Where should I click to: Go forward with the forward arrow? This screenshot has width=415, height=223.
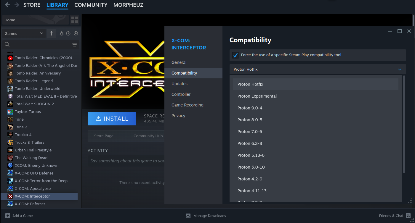[17, 5]
